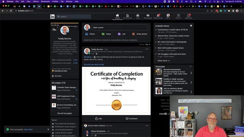Open Benton Walter Williams post options
The image size is (244, 137).
147,126
